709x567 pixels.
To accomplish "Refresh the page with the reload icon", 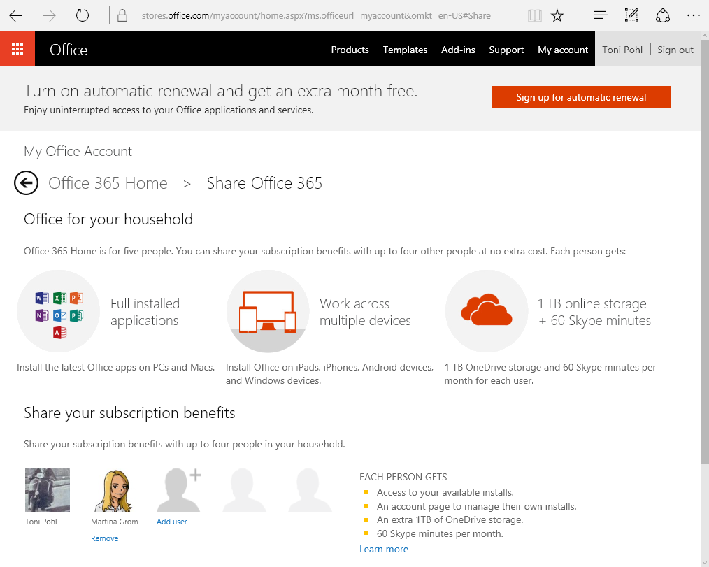I will [x=83, y=15].
